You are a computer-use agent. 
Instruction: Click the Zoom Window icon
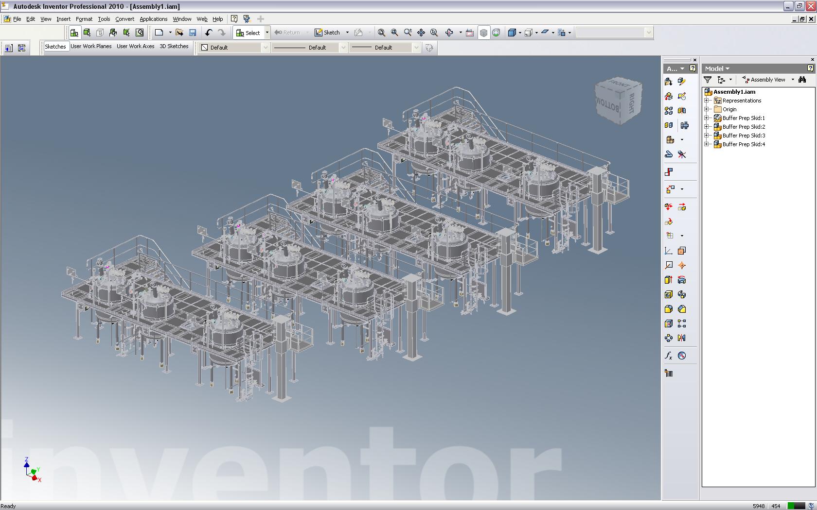pyautogui.click(x=395, y=33)
